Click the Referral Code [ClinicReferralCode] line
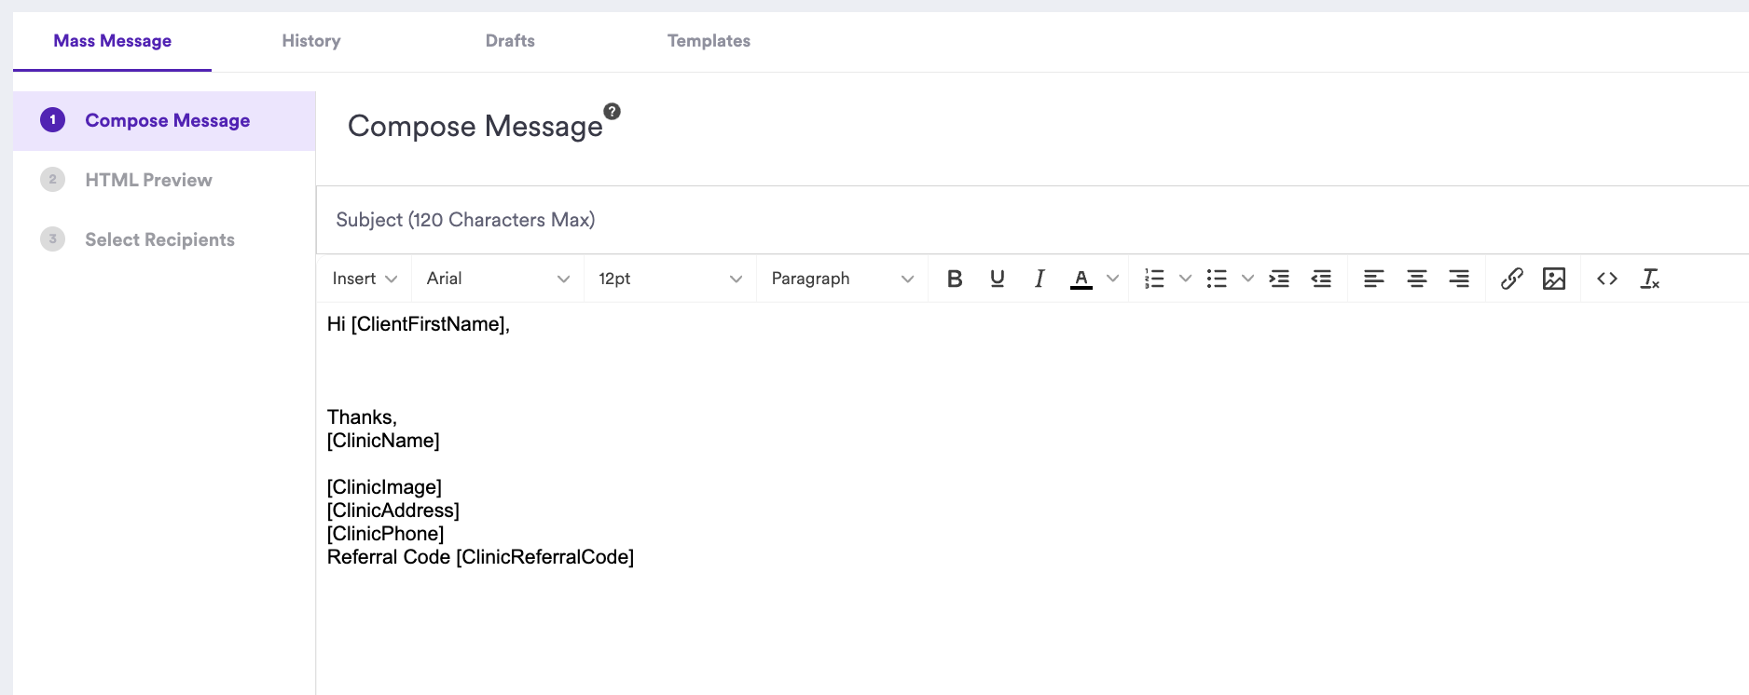This screenshot has height=695, width=1749. click(480, 557)
